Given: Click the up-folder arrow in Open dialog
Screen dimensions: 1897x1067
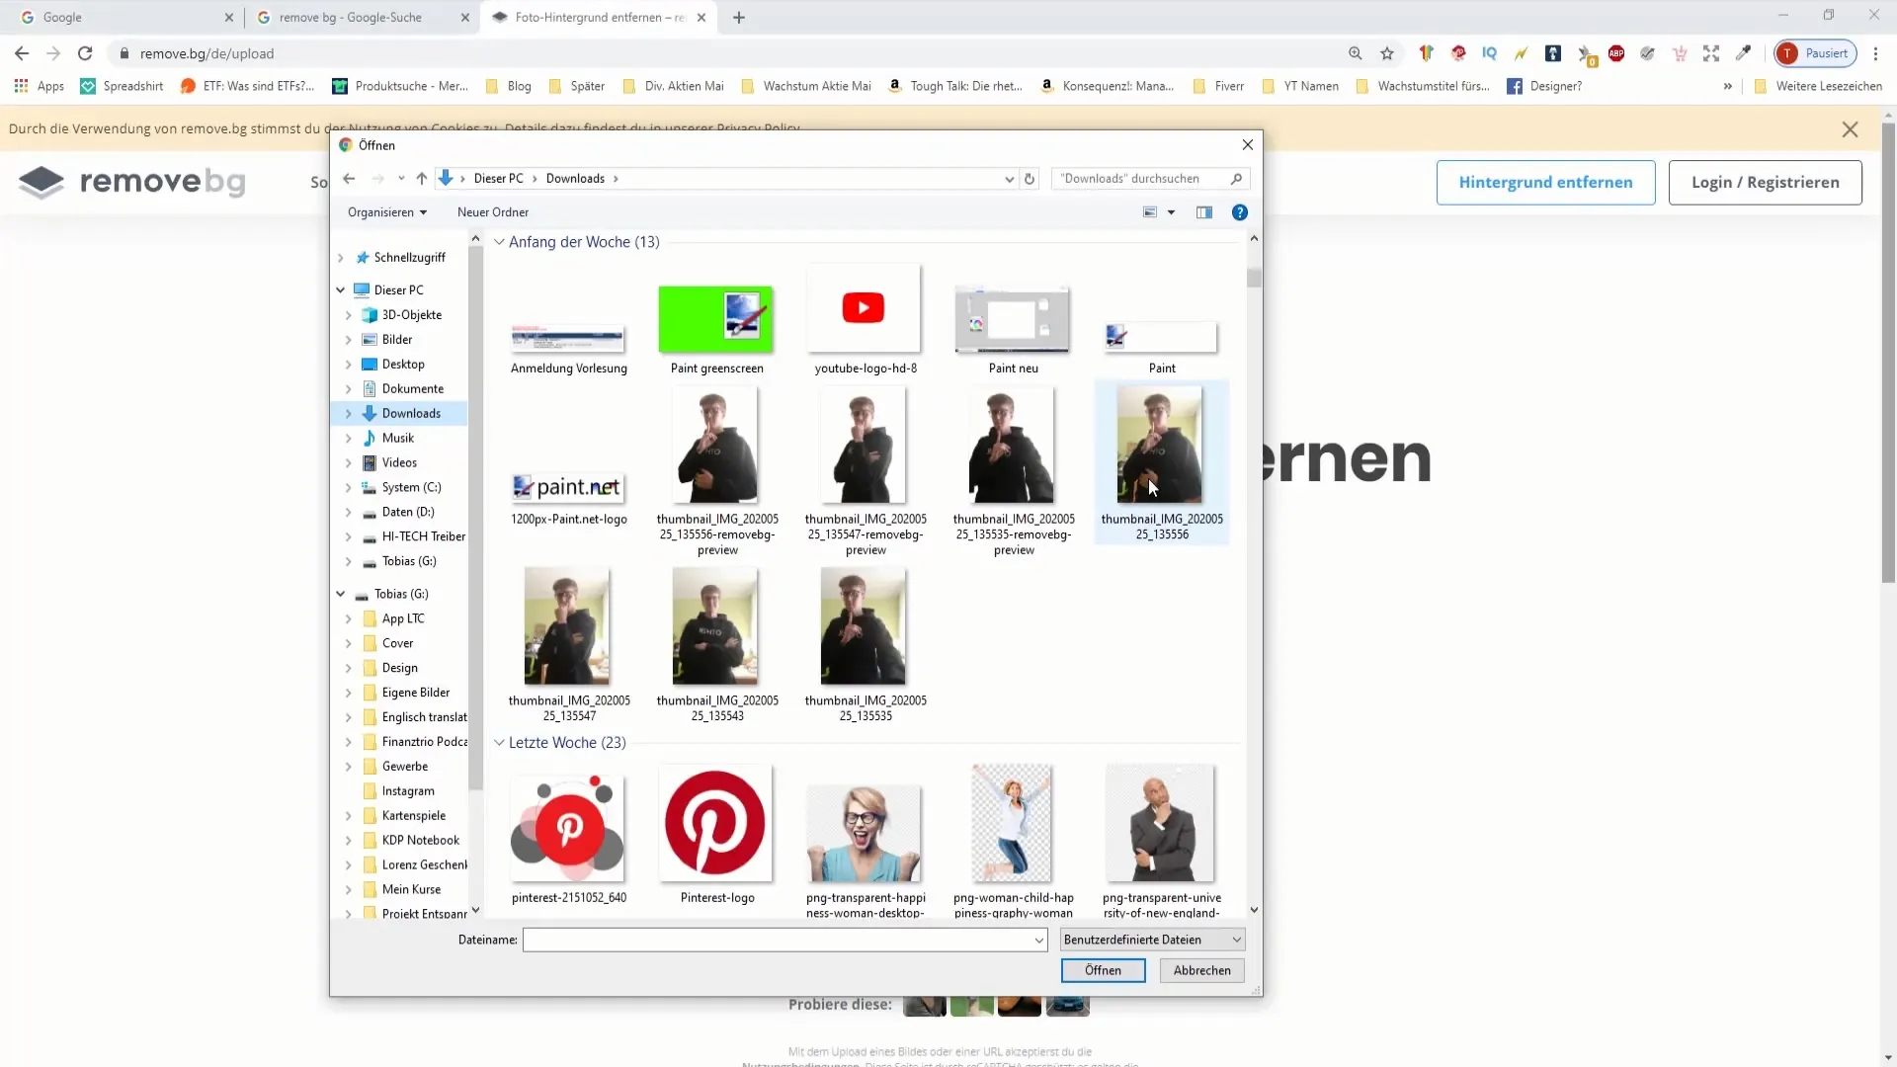Looking at the screenshot, I should pos(422,179).
